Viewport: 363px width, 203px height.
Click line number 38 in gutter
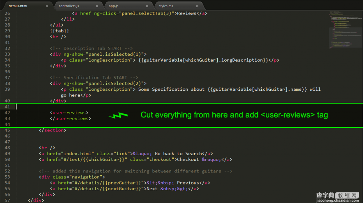pos(7,83)
